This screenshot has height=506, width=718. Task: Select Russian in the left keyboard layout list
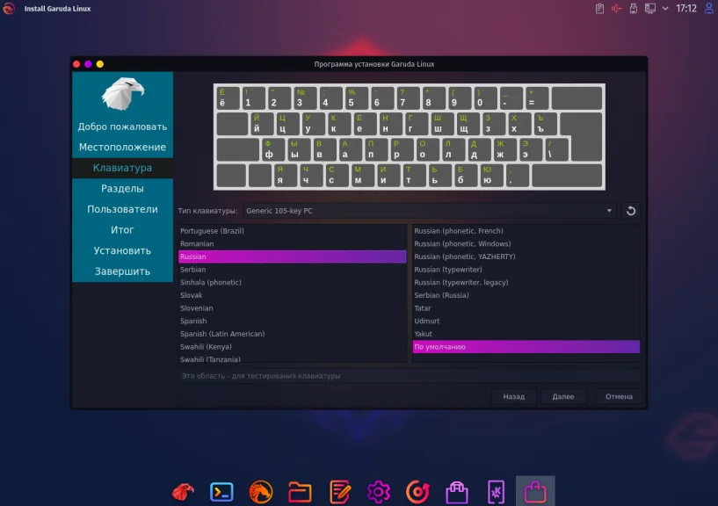pos(264,256)
